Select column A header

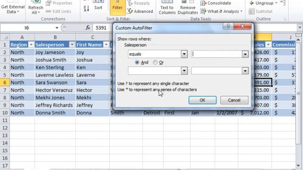(22, 37)
